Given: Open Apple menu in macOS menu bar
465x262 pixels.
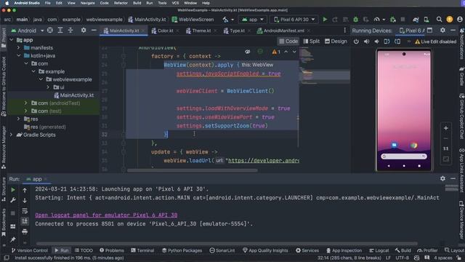Looking at the screenshot, I should [7, 3].
